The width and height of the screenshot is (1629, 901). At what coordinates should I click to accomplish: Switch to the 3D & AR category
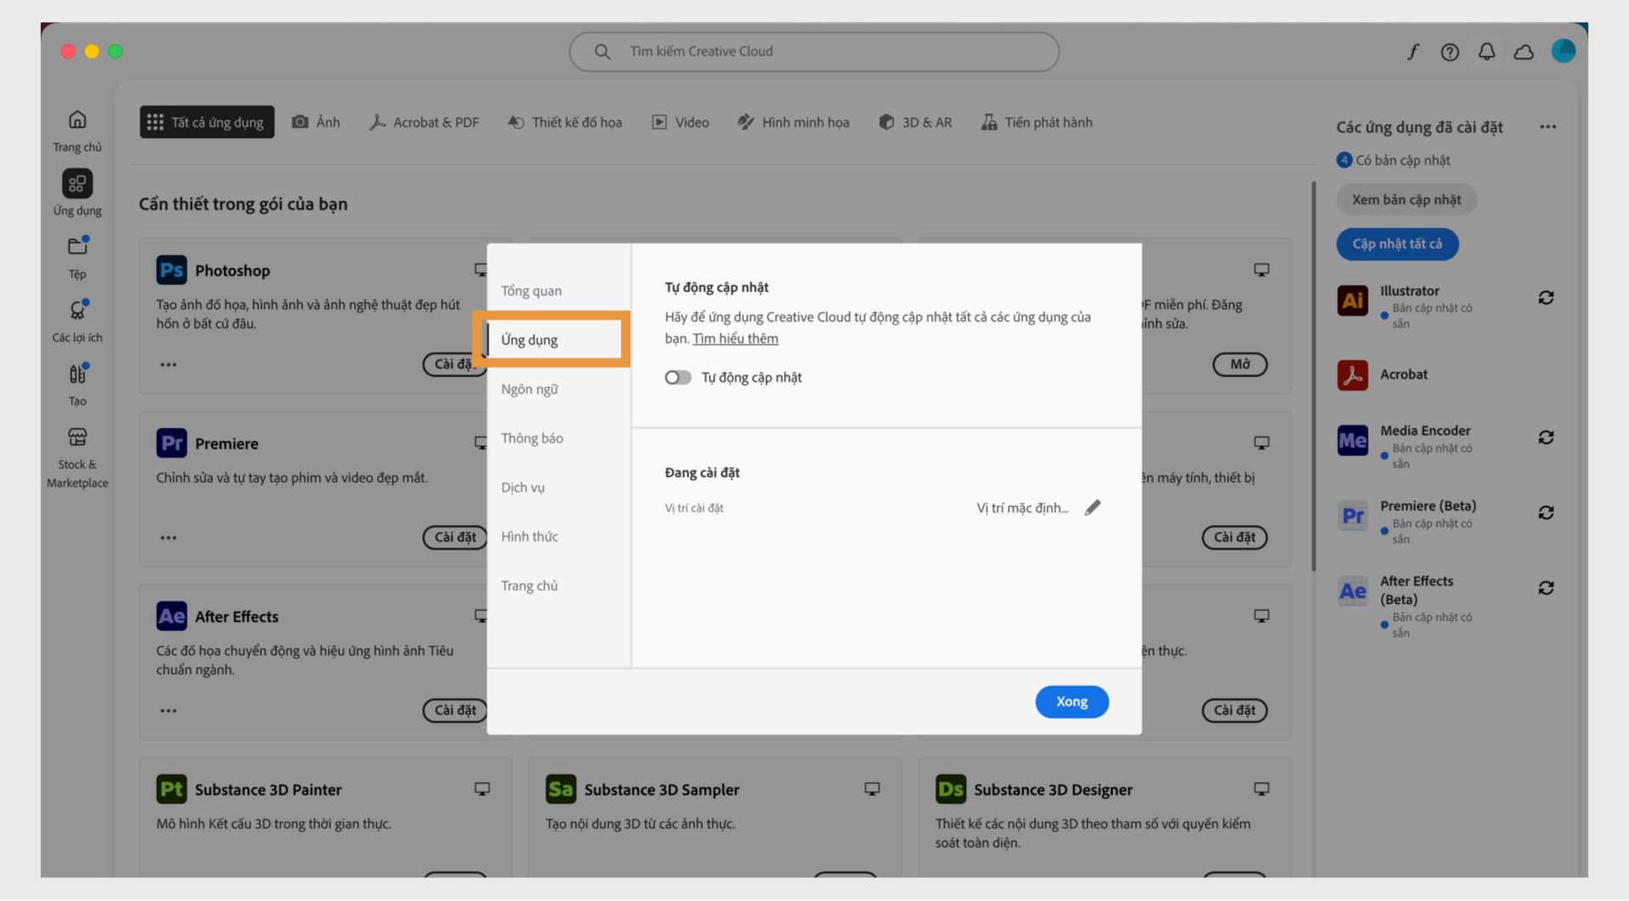pyautogui.click(x=915, y=122)
